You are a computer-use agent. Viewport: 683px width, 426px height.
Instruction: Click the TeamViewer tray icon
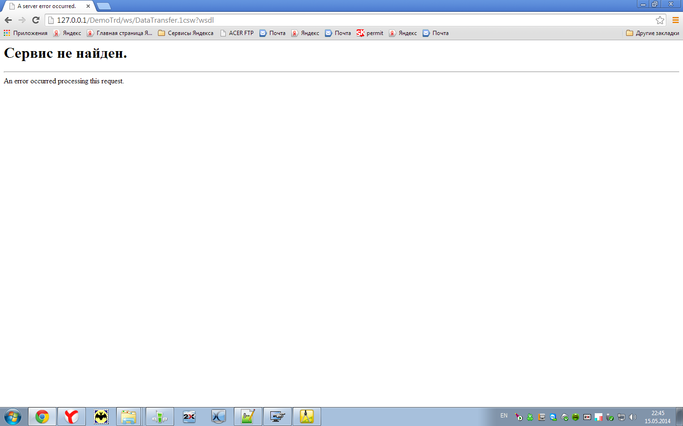[x=553, y=417]
